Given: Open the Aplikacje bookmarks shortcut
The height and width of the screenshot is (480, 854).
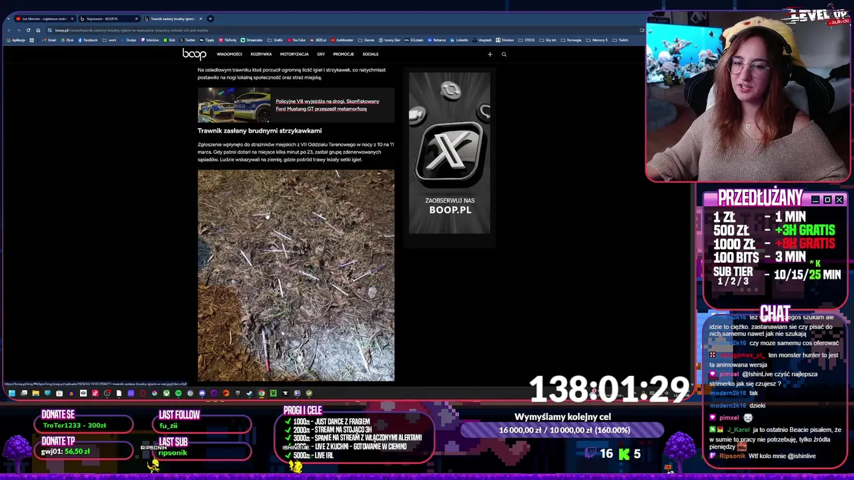Looking at the screenshot, I should (16, 40).
